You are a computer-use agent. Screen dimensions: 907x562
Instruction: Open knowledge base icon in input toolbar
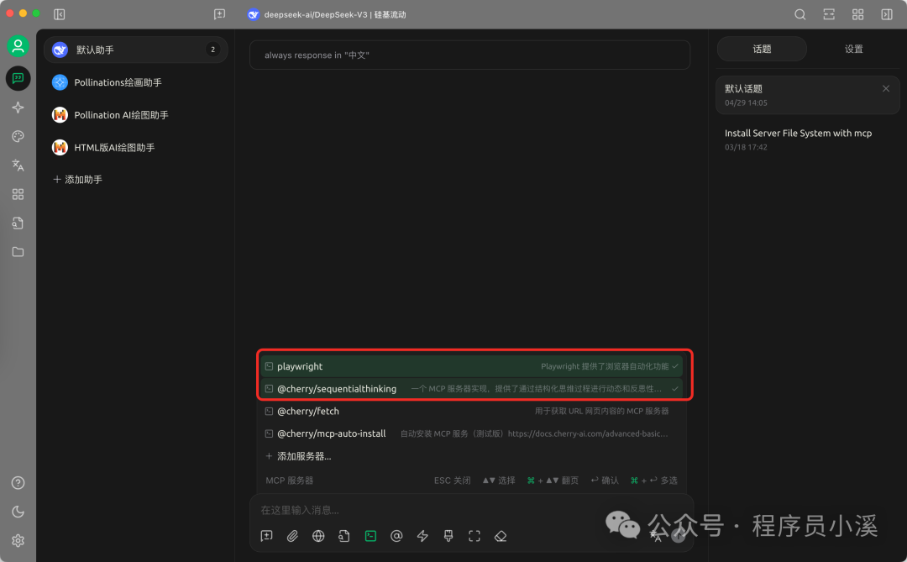click(344, 536)
